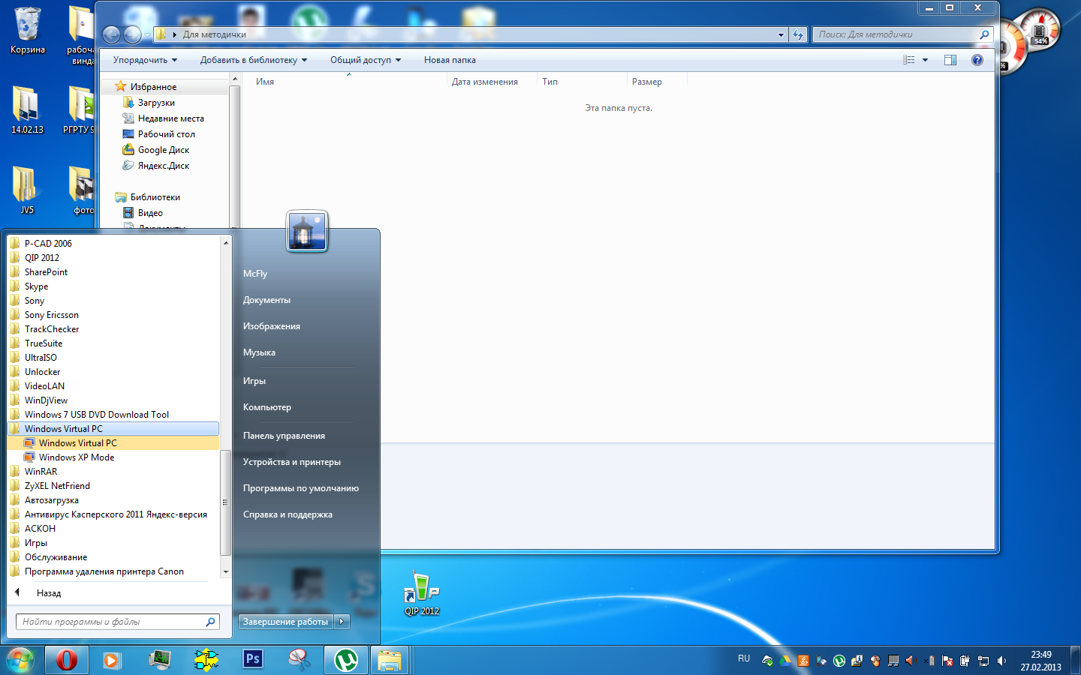Launch Photoshop from the taskbar
Viewport: 1081px width, 675px height.
click(253, 659)
